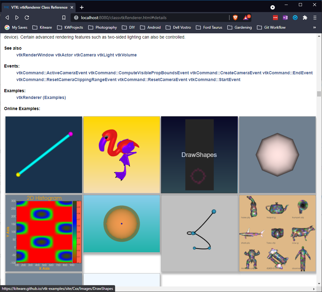
Task: Click the browser back arrow
Action: [x=7, y=18]
